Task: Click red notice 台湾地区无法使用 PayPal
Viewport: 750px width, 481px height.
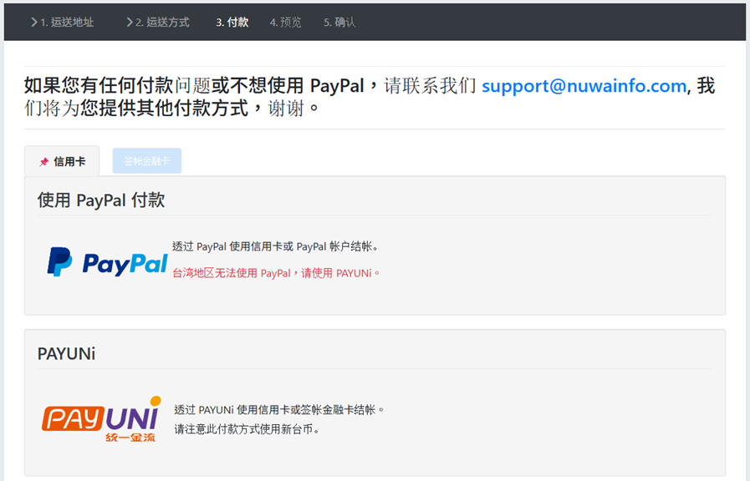Action: pyautogui.click(x=276, y=273)
